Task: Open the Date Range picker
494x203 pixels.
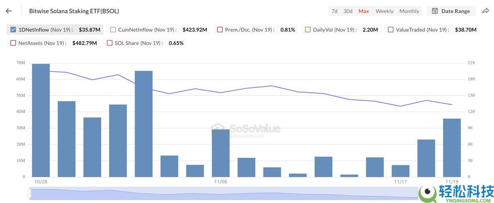Action: (x=451, y=11)
